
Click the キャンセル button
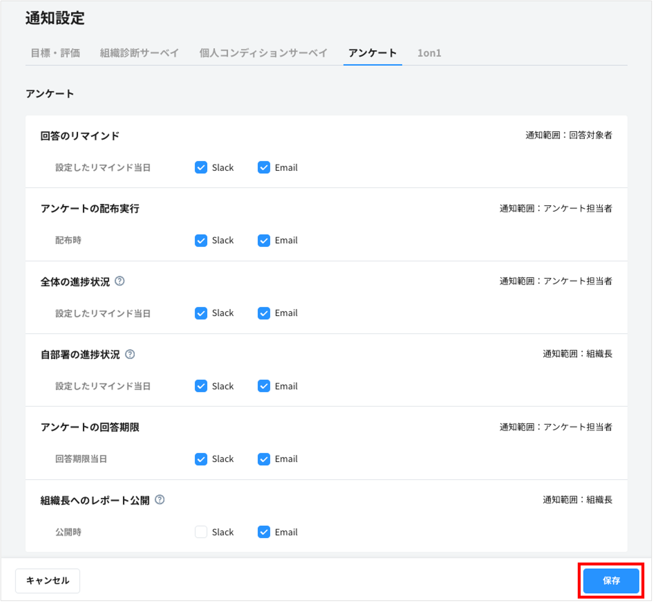coord(48,581)
